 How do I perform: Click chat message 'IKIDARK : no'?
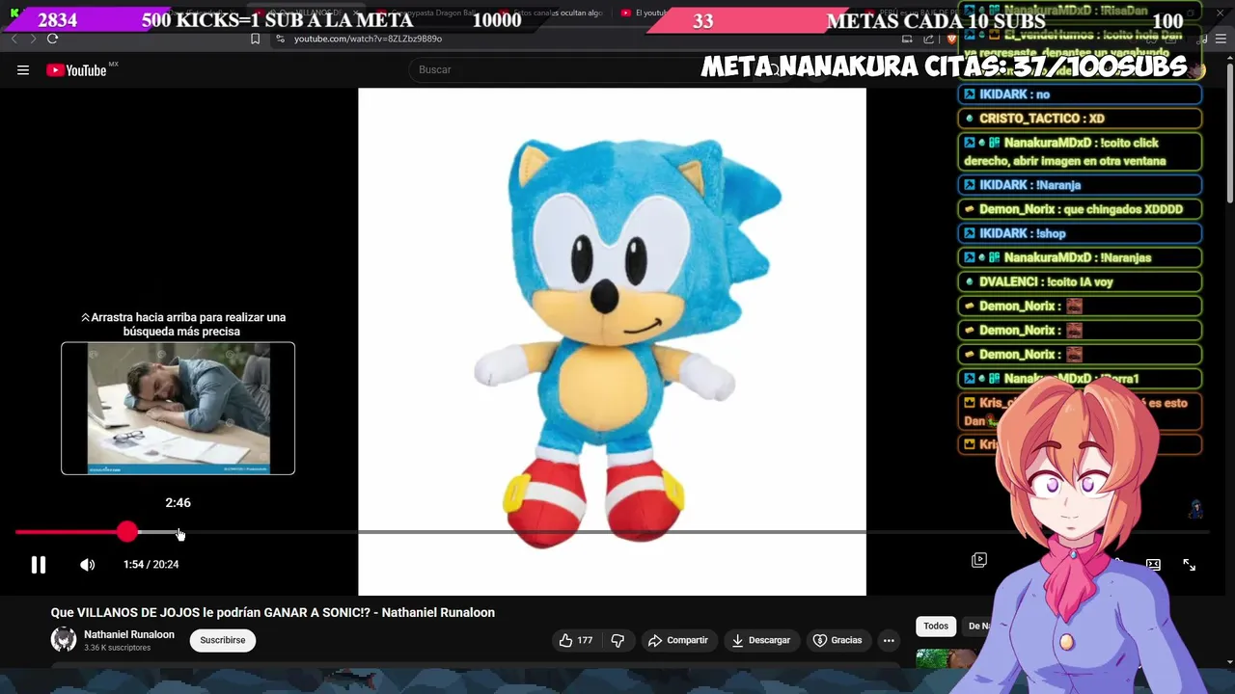pyautogui.click(x=1080, y=94)
